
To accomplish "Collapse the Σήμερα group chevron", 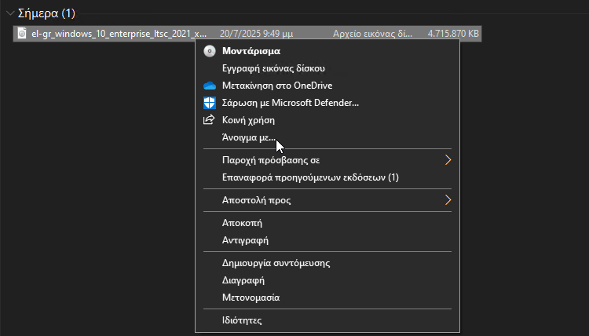I will click(10, 13).
